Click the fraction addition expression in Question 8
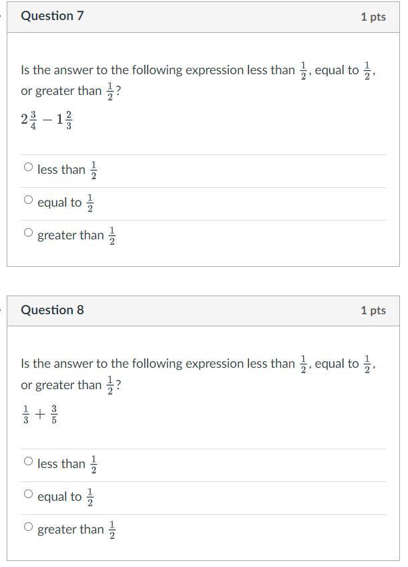The width and height of the screenshot is (408, 567). [40, 414]
